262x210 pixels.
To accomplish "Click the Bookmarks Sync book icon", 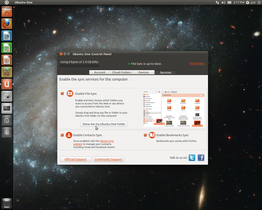I will [152, 135].
